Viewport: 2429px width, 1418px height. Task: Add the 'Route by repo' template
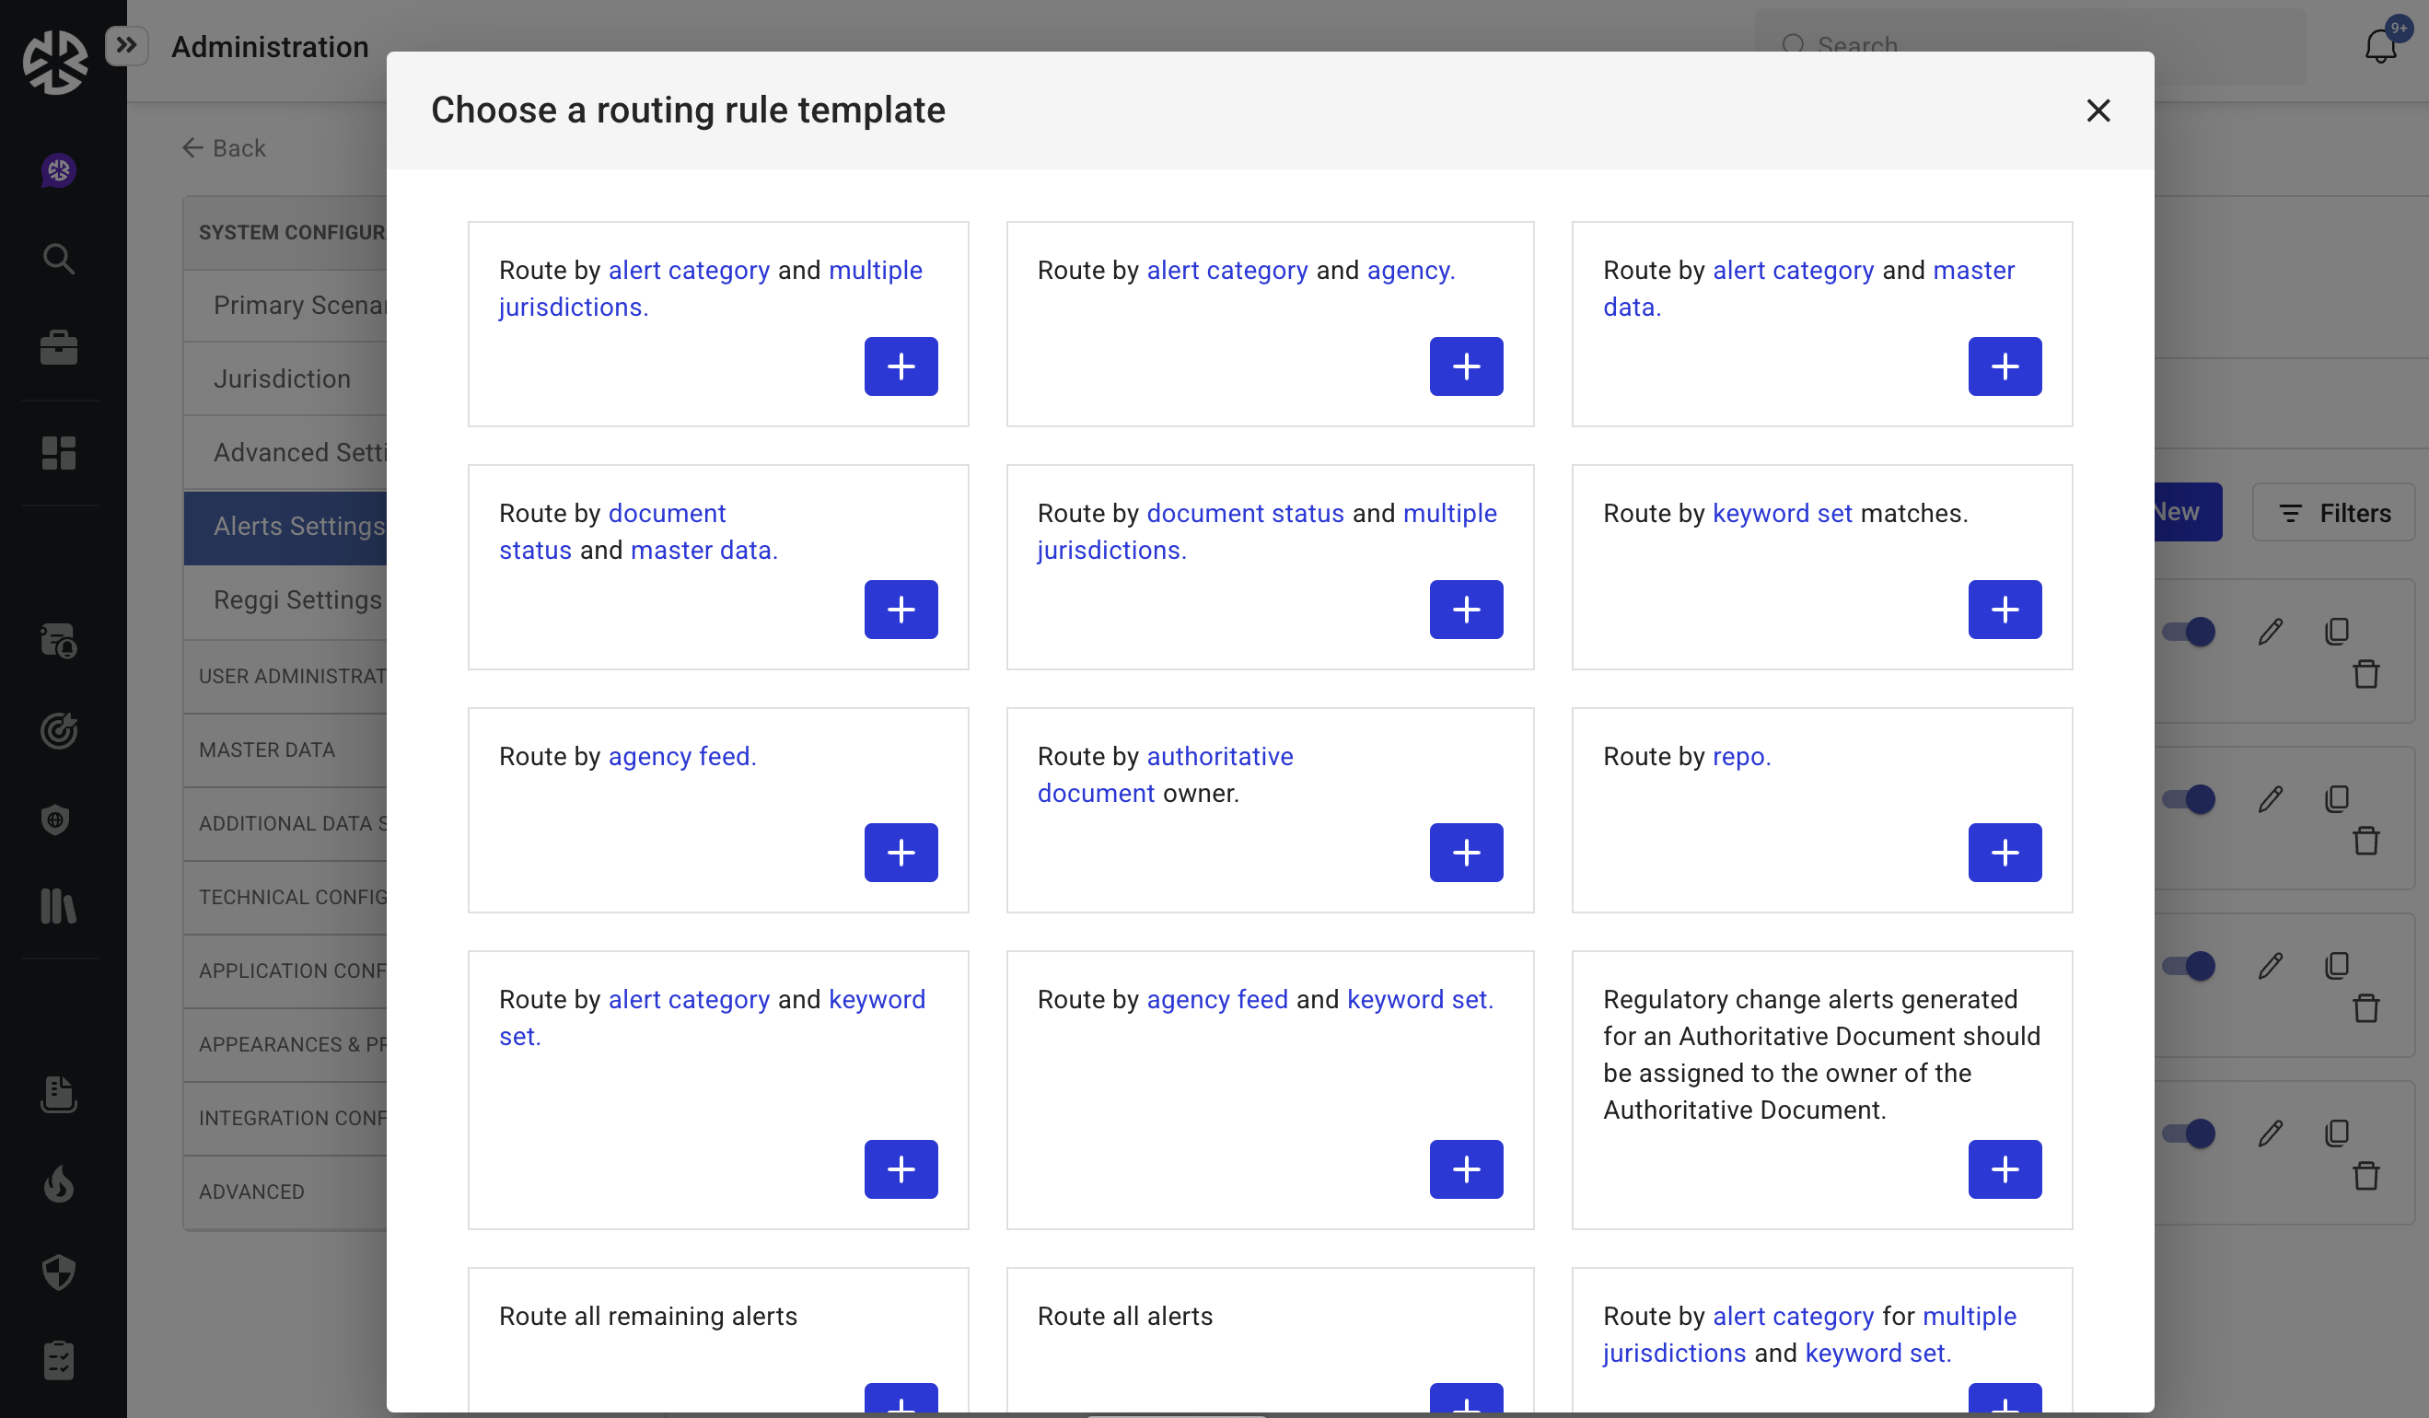(2004, 852)
